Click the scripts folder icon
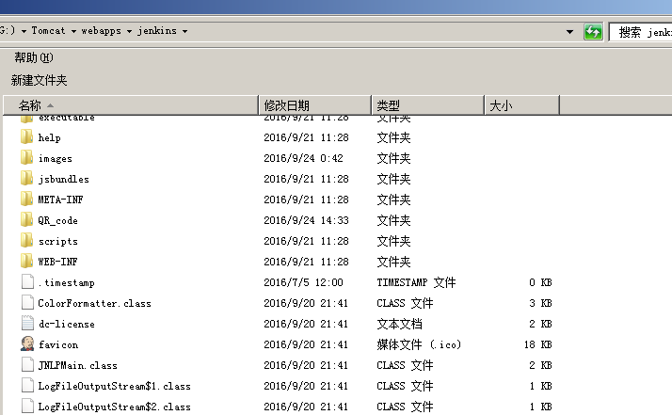This screenshot has width=672, height=415. 26,241
